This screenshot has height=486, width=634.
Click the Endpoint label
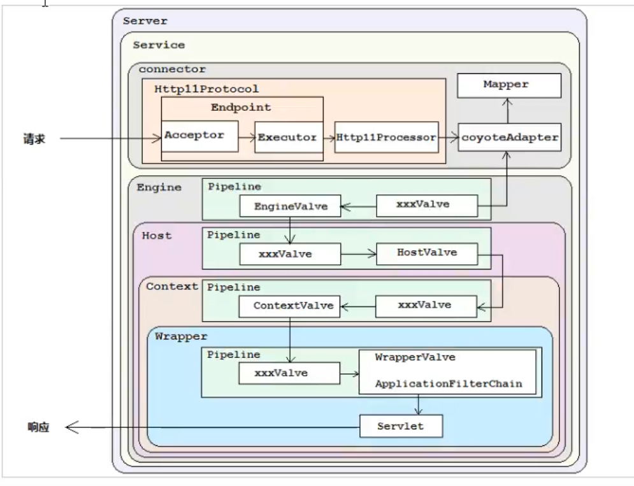pos(241,107)
